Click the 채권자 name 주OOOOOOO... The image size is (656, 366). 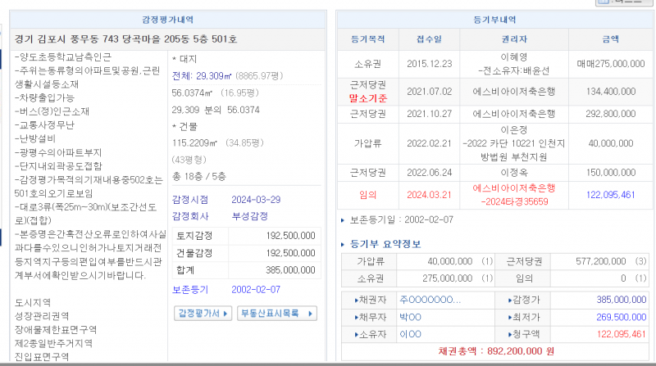[430, 300]
